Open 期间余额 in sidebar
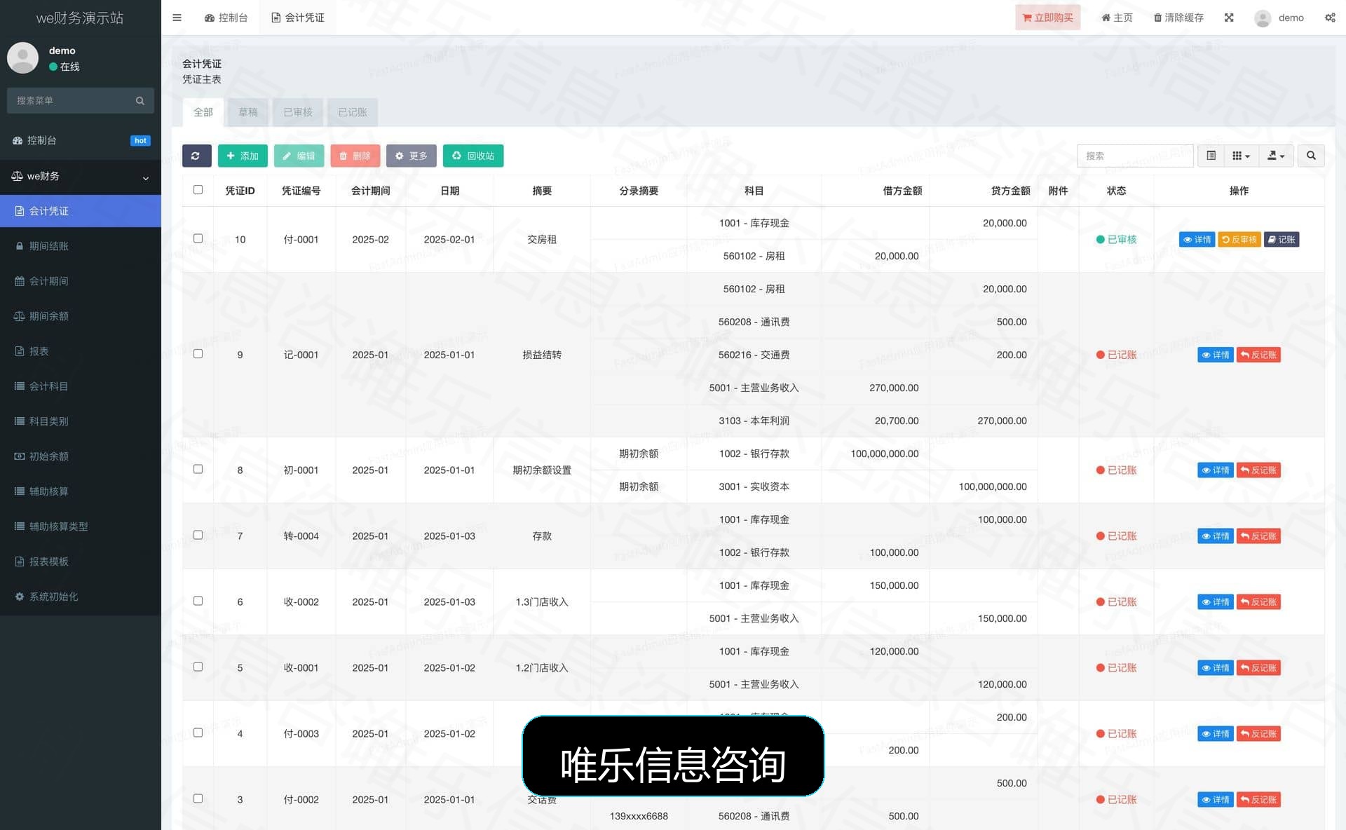 tap(81, 316)
